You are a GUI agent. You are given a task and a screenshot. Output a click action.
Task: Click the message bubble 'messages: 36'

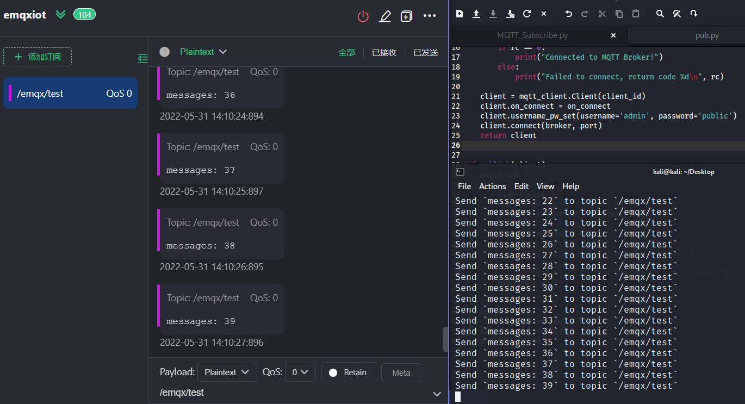pos(221,87)
